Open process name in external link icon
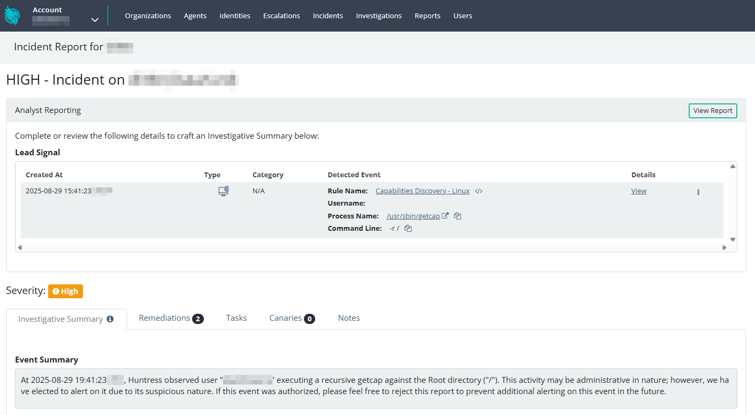 pyautogui.click(x=445, y=216)
